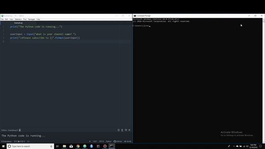This screenshot has height=149, width=265.
Task: Switch to Atom via green taskbar icon
Action: tap(84, 146)
